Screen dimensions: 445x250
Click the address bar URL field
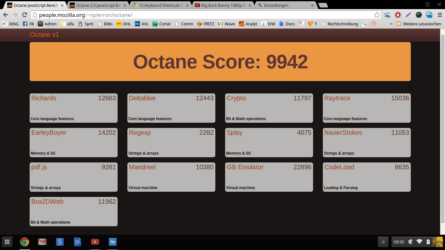click(206, 15)
